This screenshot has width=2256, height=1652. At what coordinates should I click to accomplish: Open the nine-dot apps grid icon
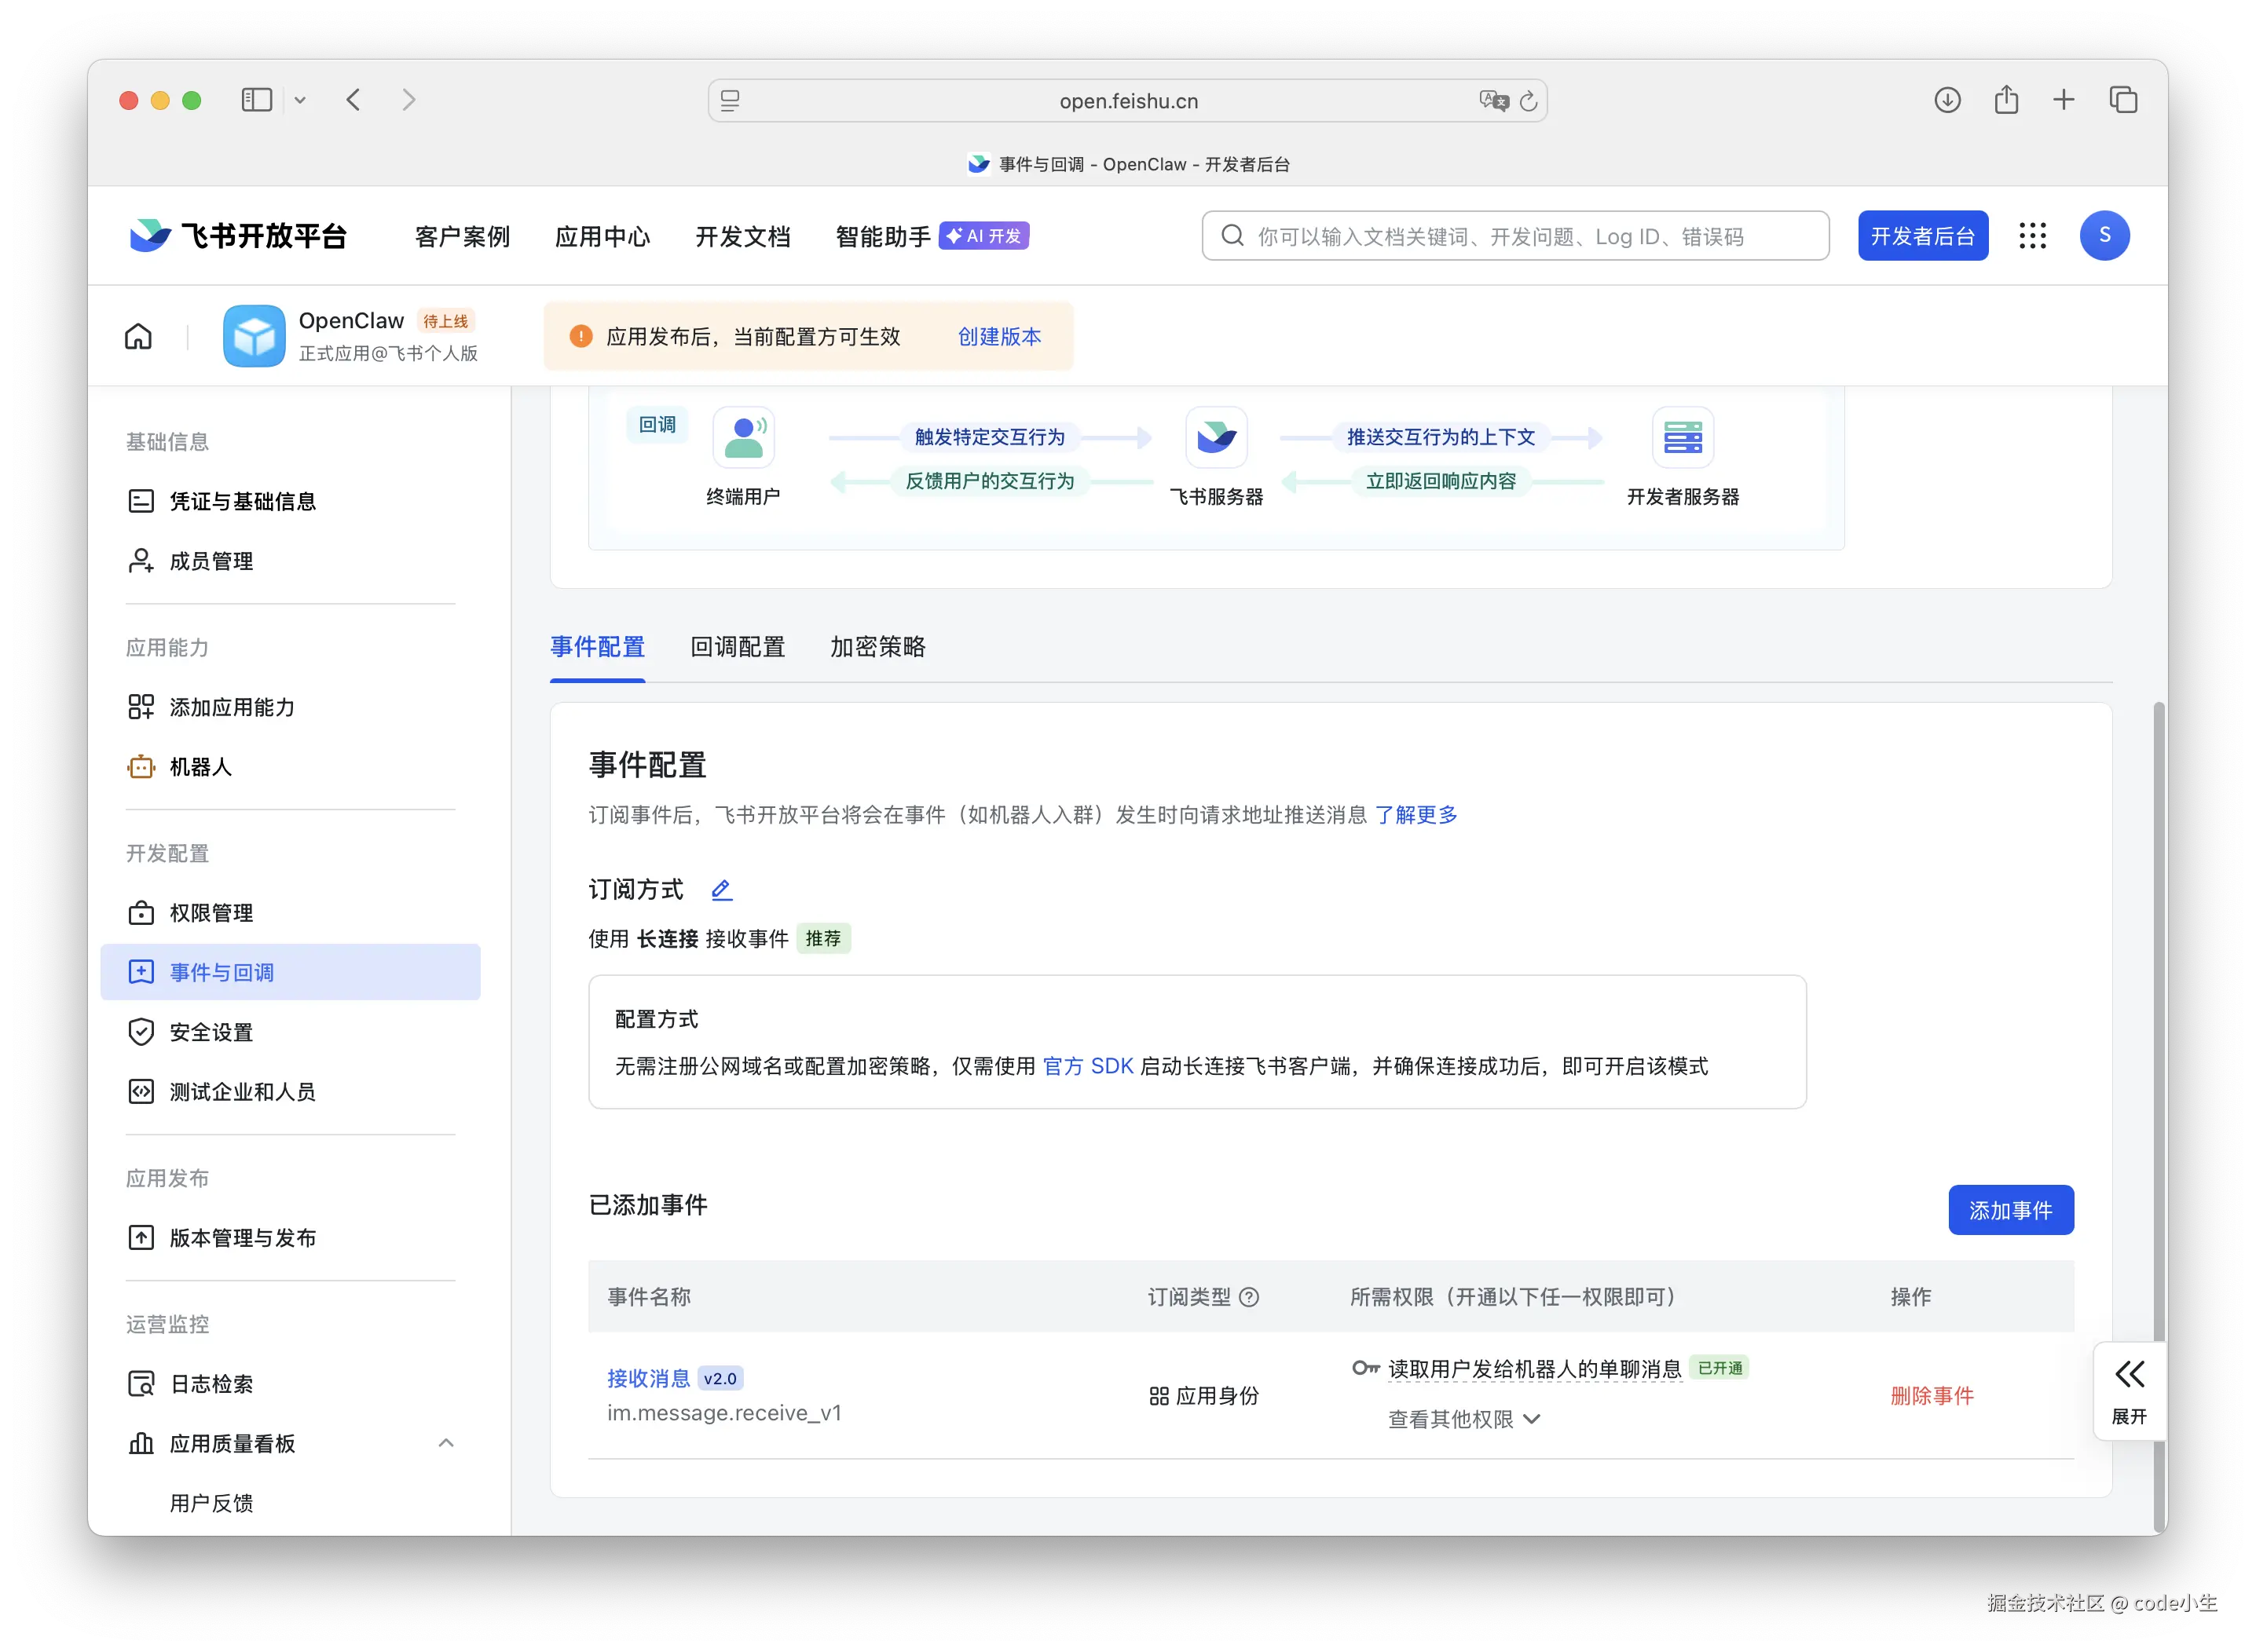point(2032,236)
